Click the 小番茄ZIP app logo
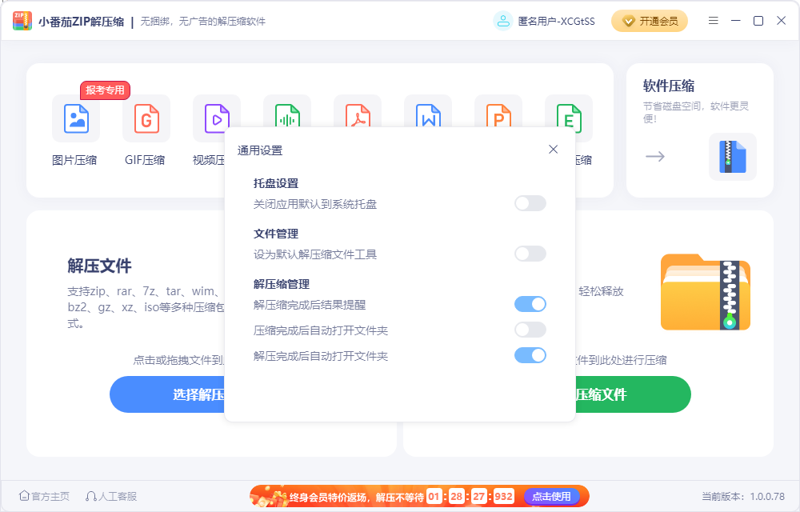The height and width of the screenshot is (512, 800). 22,21
